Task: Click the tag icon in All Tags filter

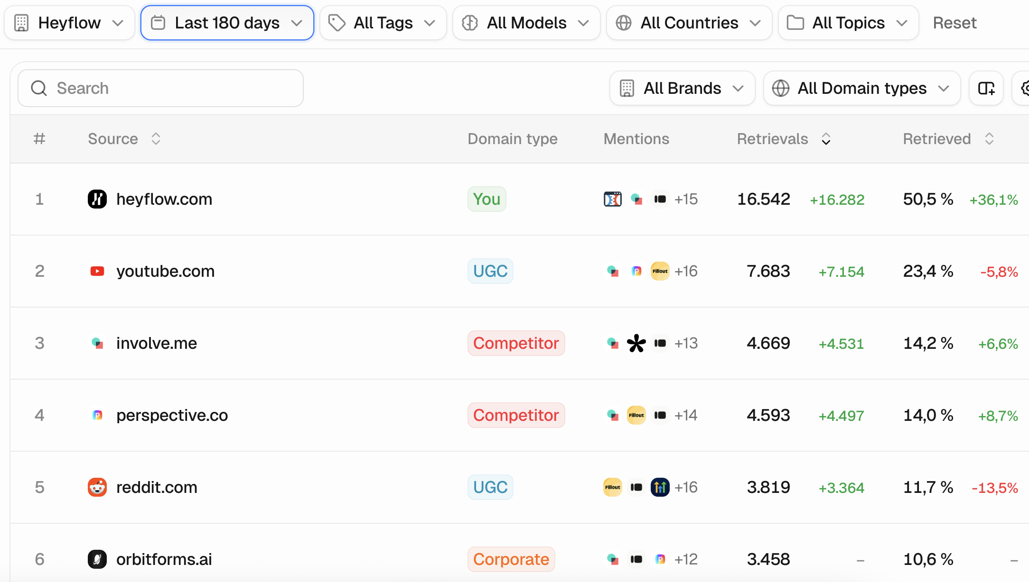Action: pos(337,23)
